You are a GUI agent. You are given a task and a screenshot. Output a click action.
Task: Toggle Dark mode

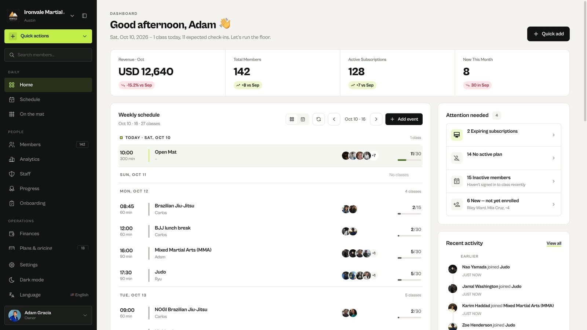(x=48, y=280)
